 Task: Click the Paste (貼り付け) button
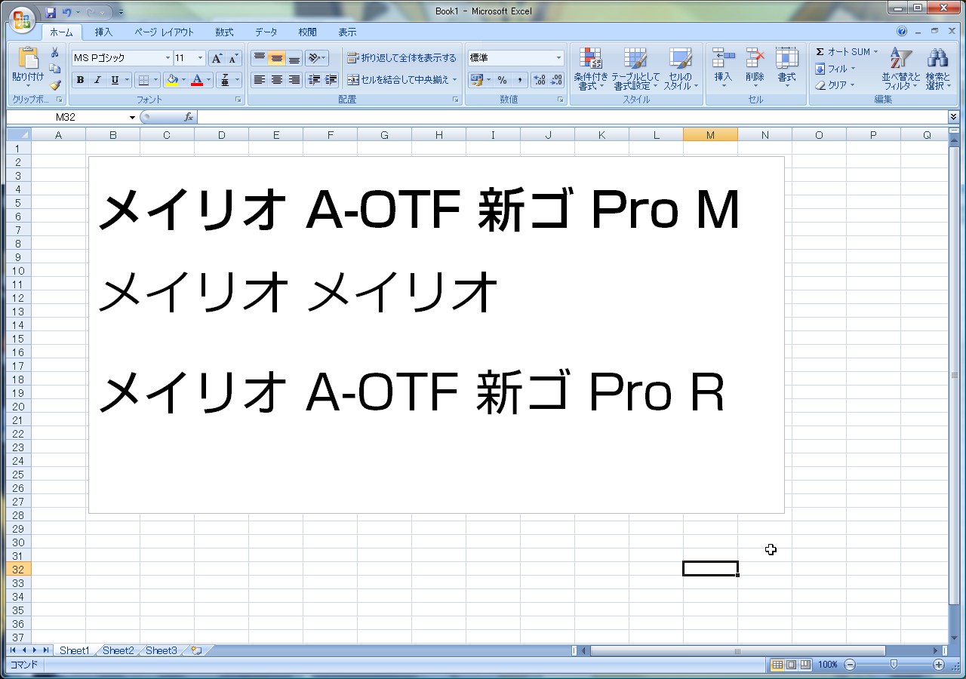[28, 67]
